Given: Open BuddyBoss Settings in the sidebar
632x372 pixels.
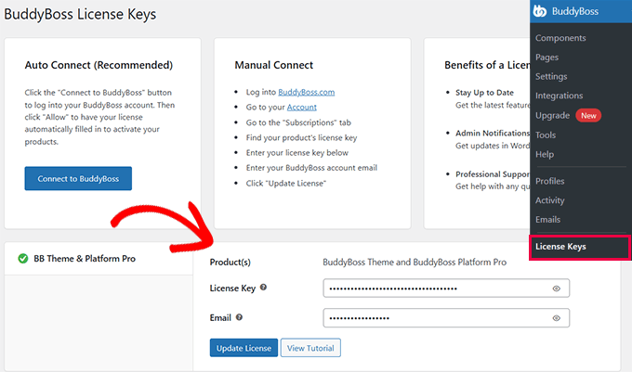Looking at the screenshot, I should [x=551, y=76].
